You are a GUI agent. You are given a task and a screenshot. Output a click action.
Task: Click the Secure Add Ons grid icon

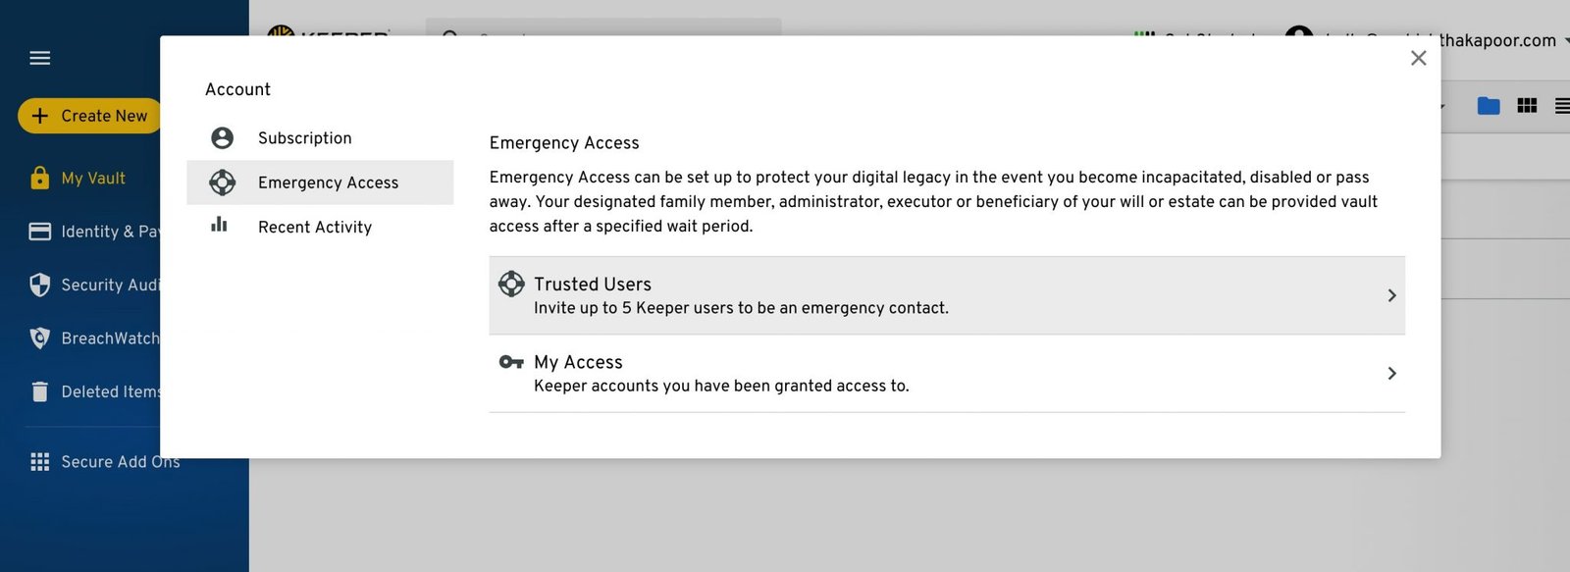pos(39,462)
